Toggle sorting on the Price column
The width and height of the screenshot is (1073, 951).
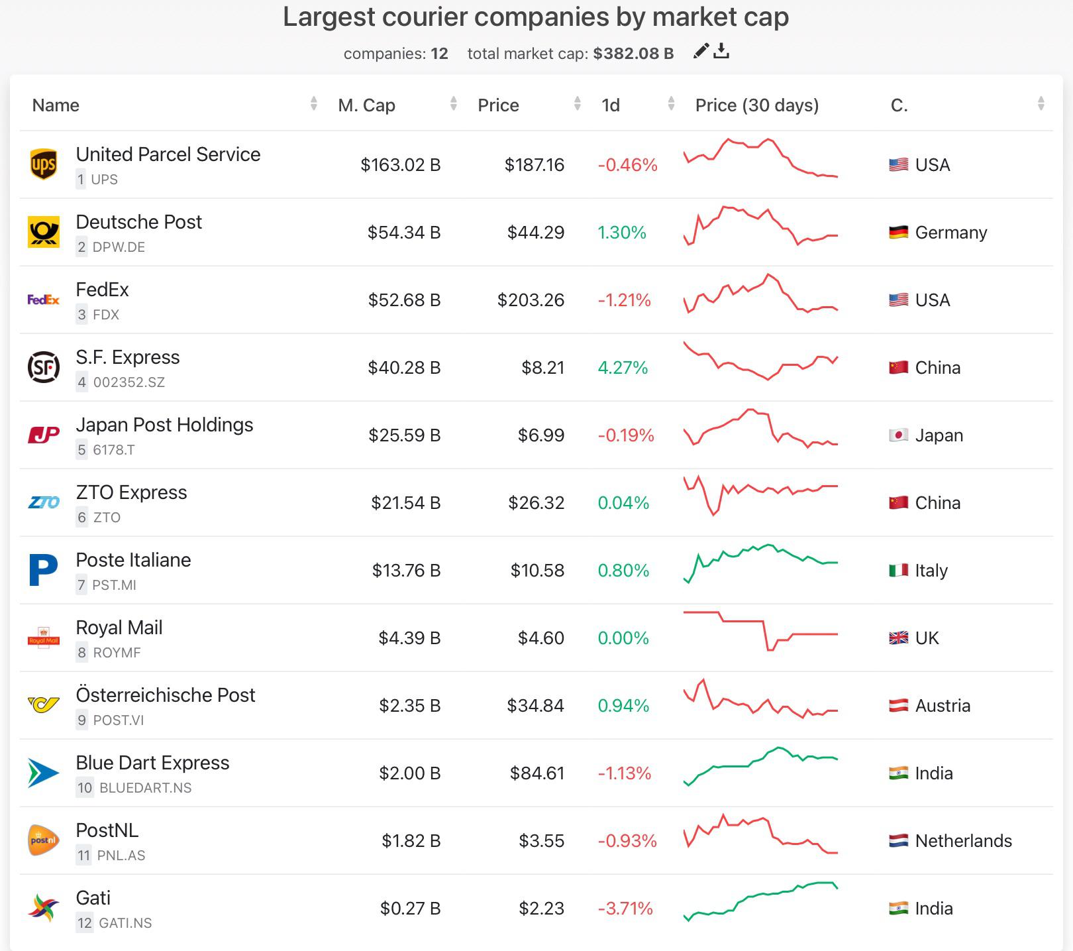click(x=497, y=105)
